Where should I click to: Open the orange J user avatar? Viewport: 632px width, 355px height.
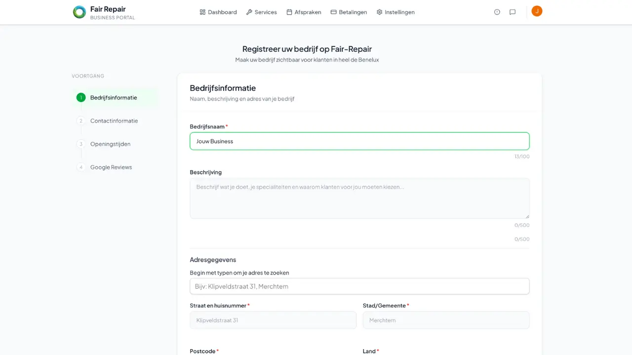pyautogui.click(x=537, y=11)
